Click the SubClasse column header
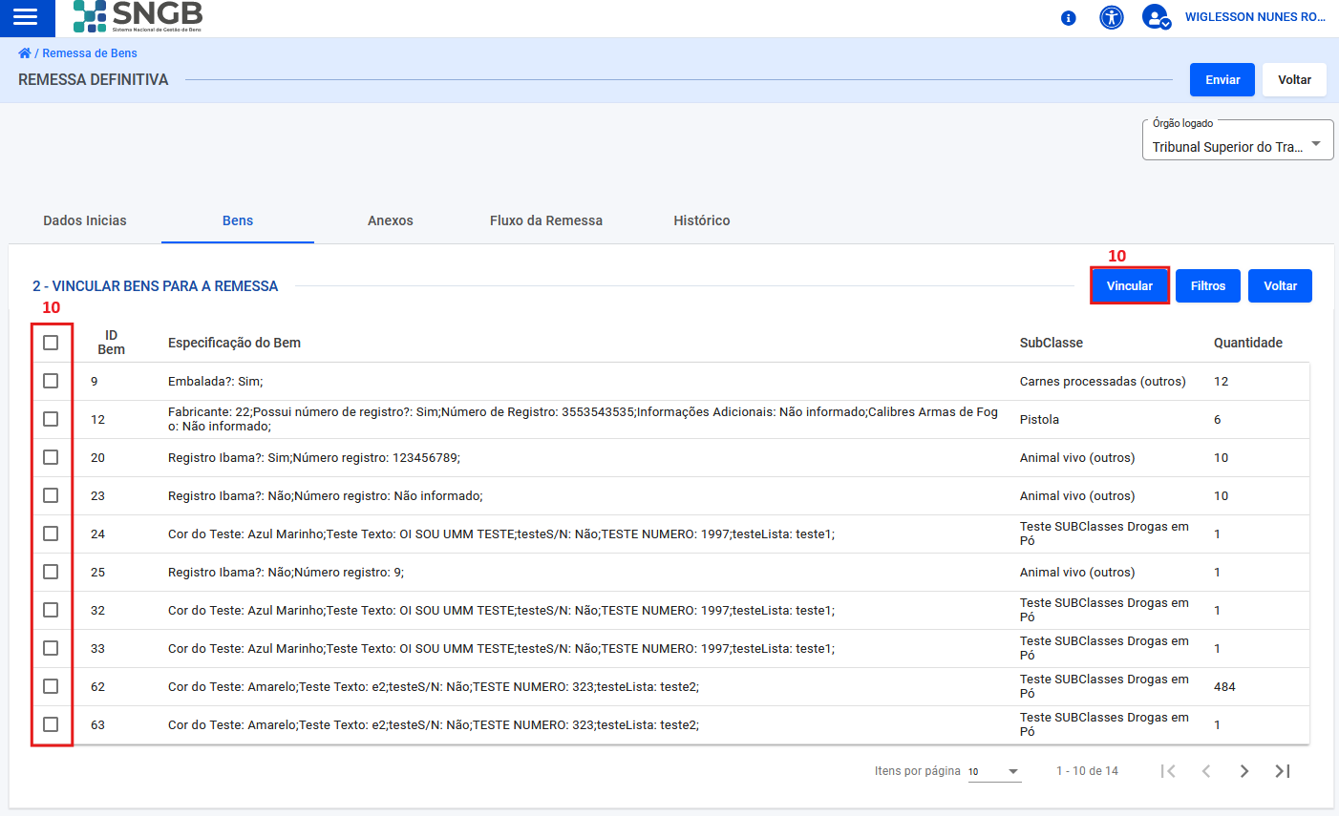The width and height of the screenshot is (1339, 816). 1052,343
